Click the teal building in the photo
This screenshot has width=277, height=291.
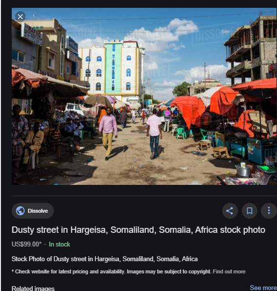click(x=113, y=68)
